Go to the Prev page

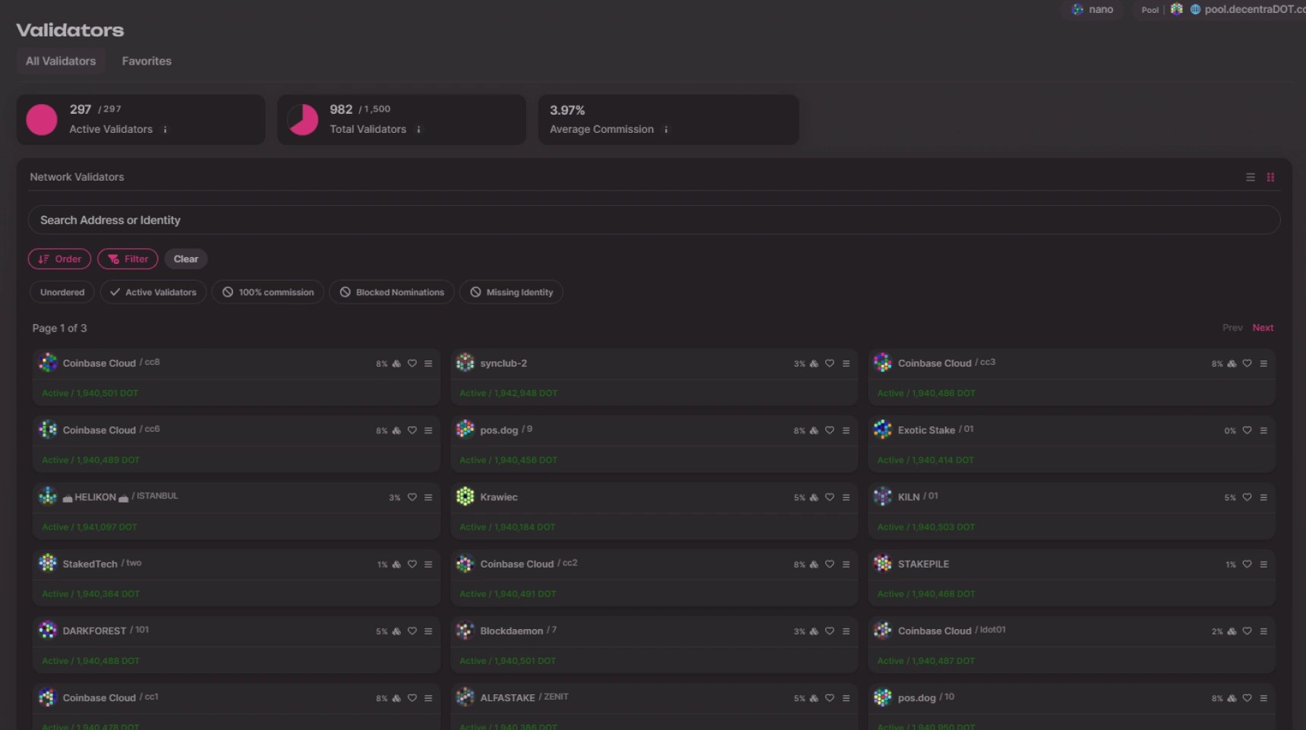coord(1232,328)
